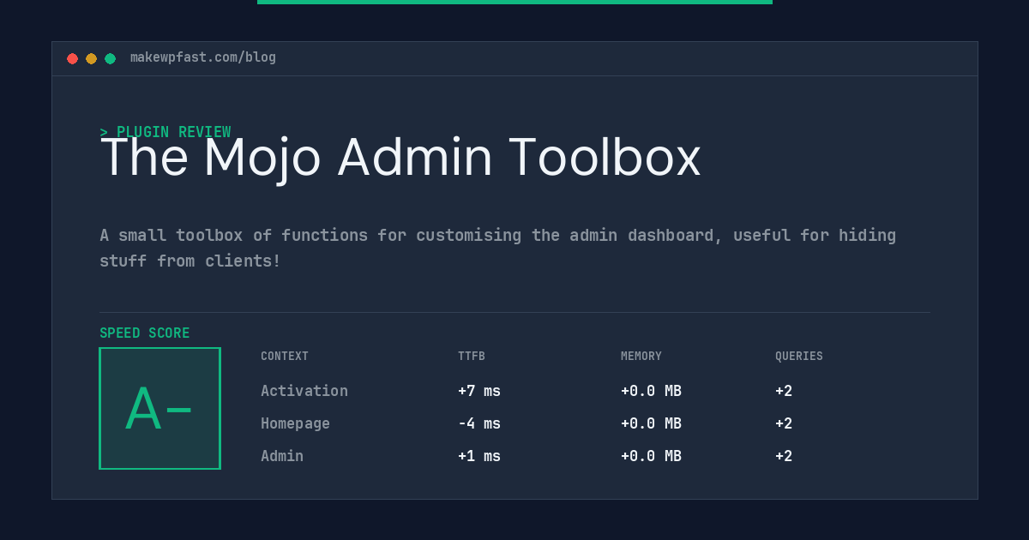
Task: Click the QUERIES column header
Action: tap(799, 357)
